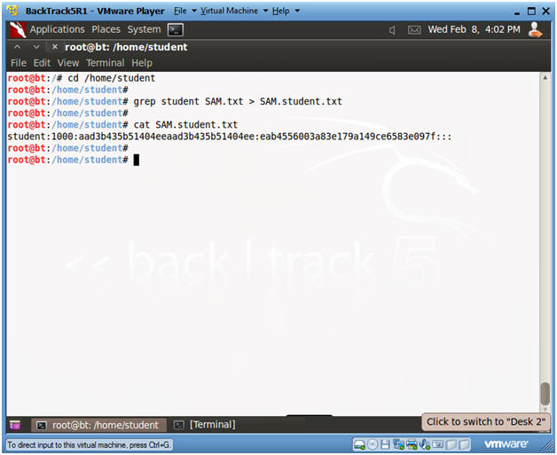Click the terminal window roll-up arrow
The height and width of the screenshot is (455, 557).
(17, 47)
